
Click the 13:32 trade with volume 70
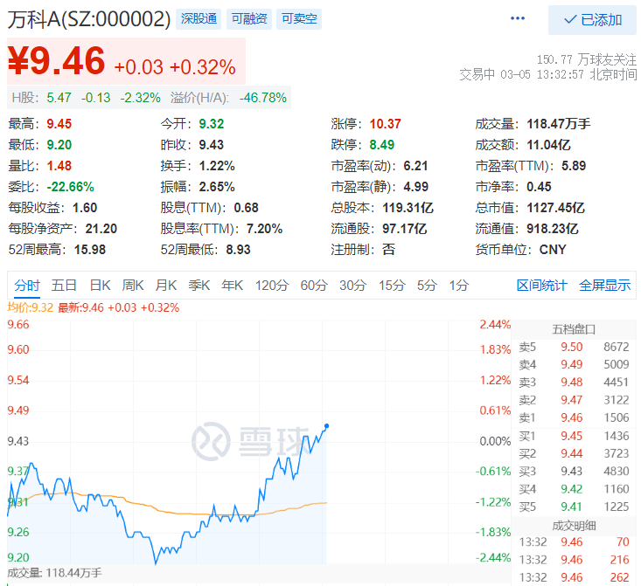(574, 541)
